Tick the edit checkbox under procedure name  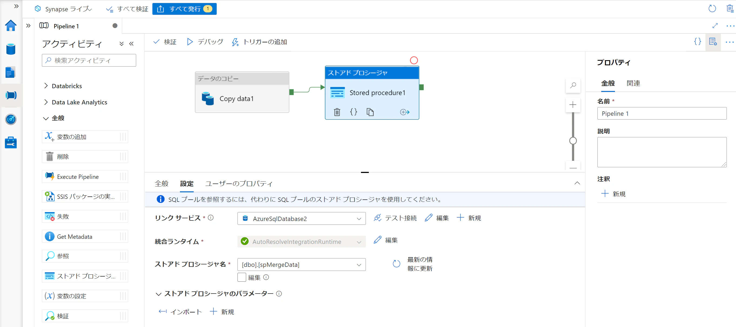point(242,277)
